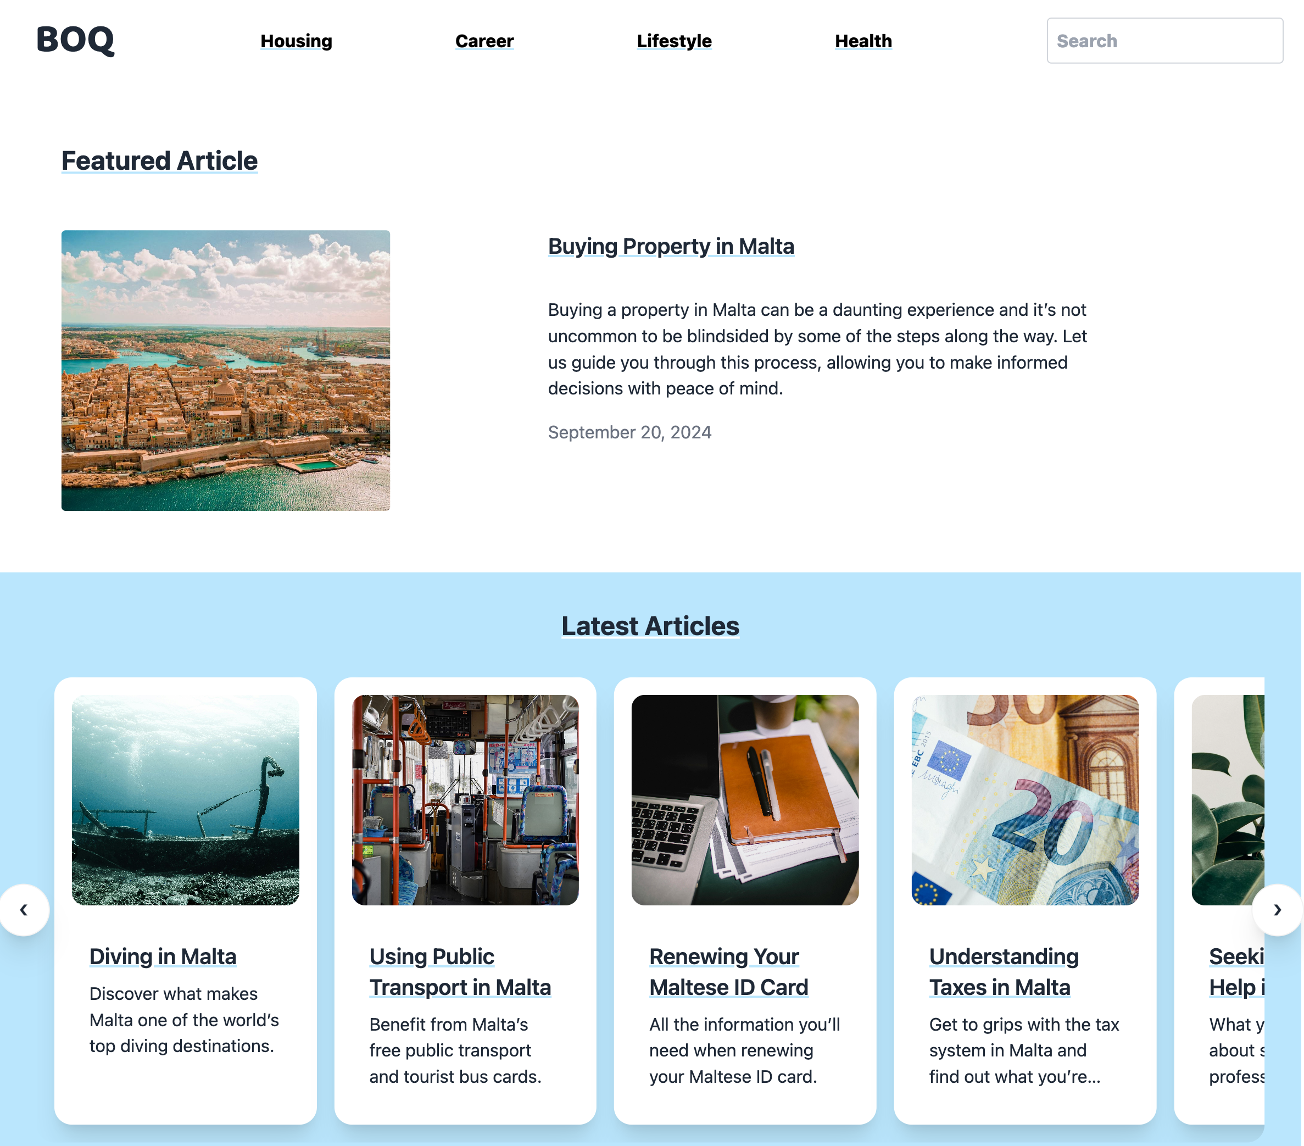Select the Buying Property in Malta link
The image size is (1304, 1146).
pyautogui.click(x=671, y=245)
